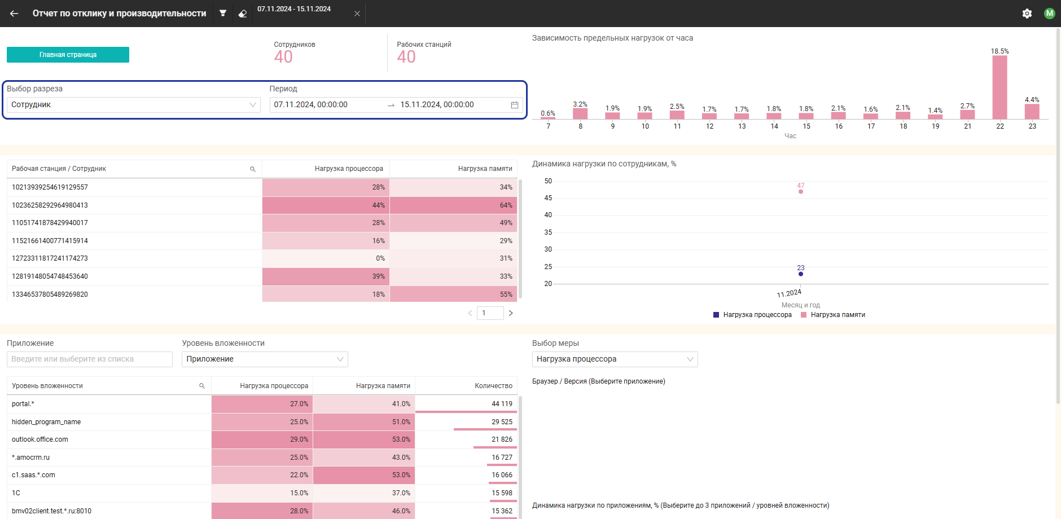Screen dimensions: 1061x519
Task: Click the end date 15.11.2024, 00:00:00 field
Action: click(451, 105)
